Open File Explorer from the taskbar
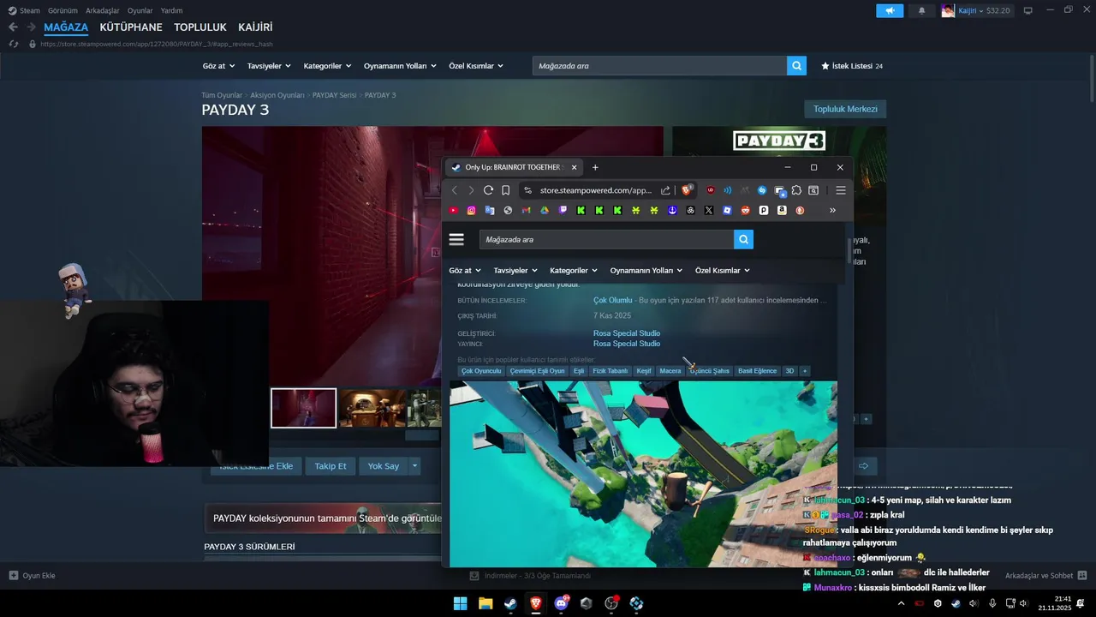The height and width of the screenshot is (617, 1096). click(x=485, y=603)
